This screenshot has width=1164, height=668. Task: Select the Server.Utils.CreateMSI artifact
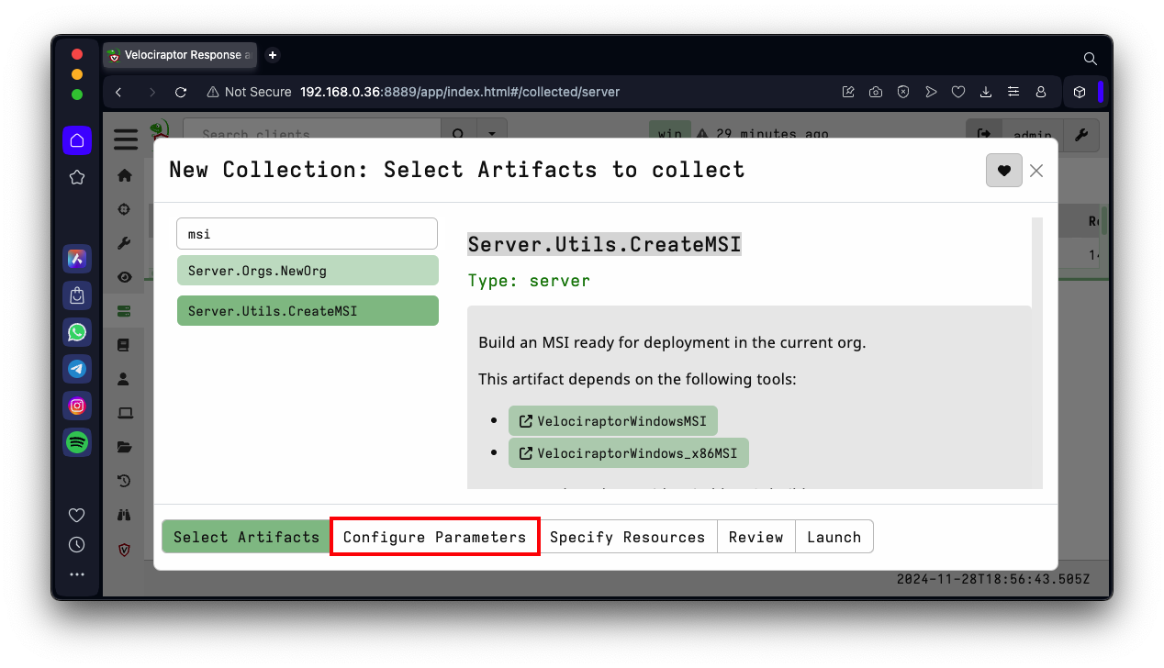(308, 311)
